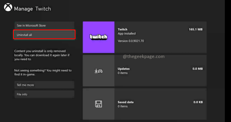The width and height of the screenshot is (231, 122).
Task: Click the Saved data 0.0 KB value
Action: (198, 102)
